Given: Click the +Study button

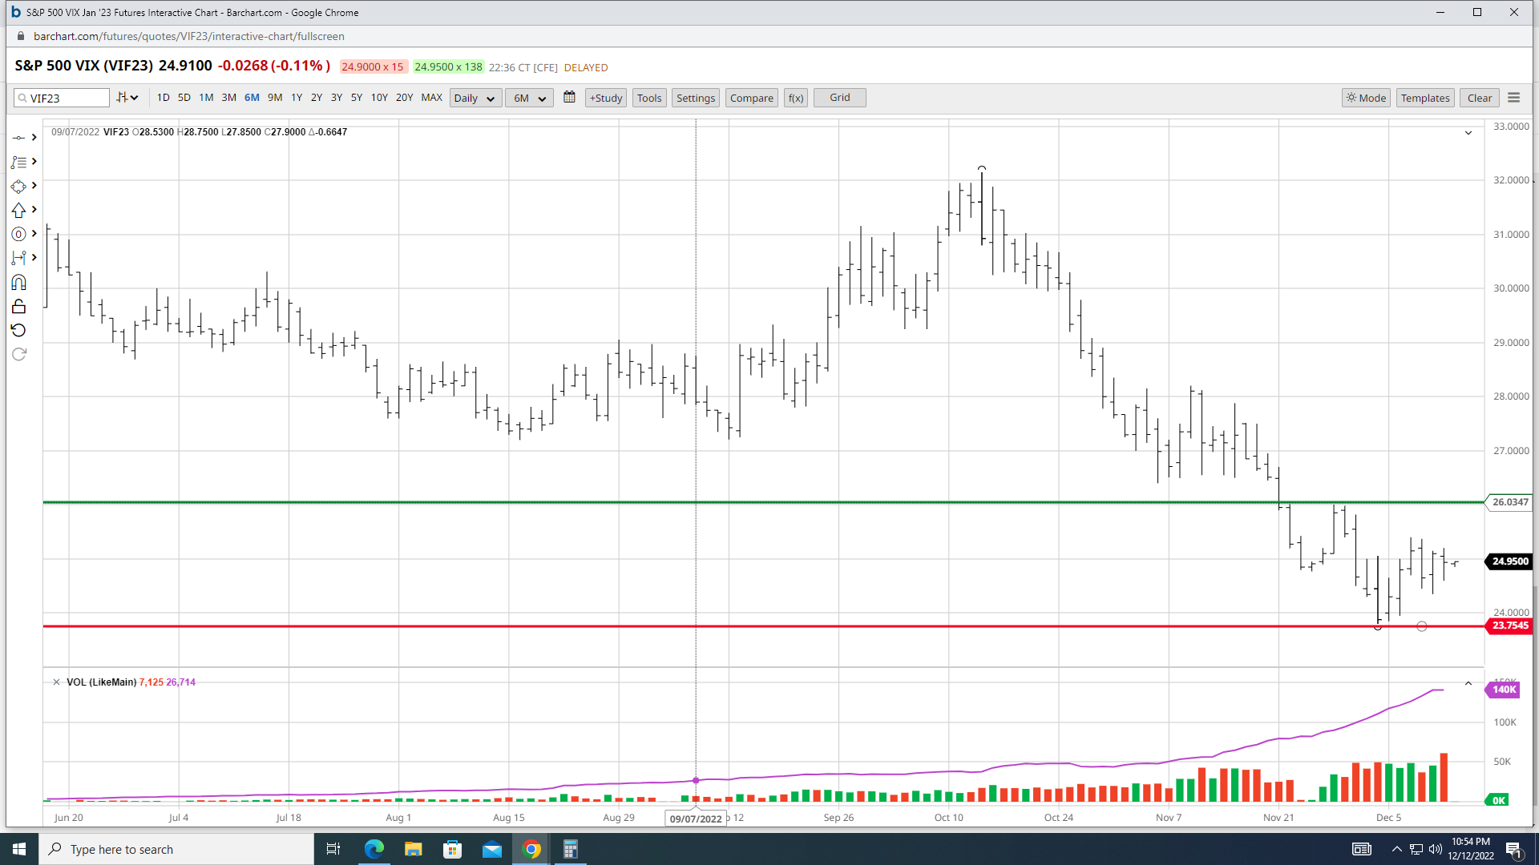Looking at the screenshot, I should pos(605,98).
